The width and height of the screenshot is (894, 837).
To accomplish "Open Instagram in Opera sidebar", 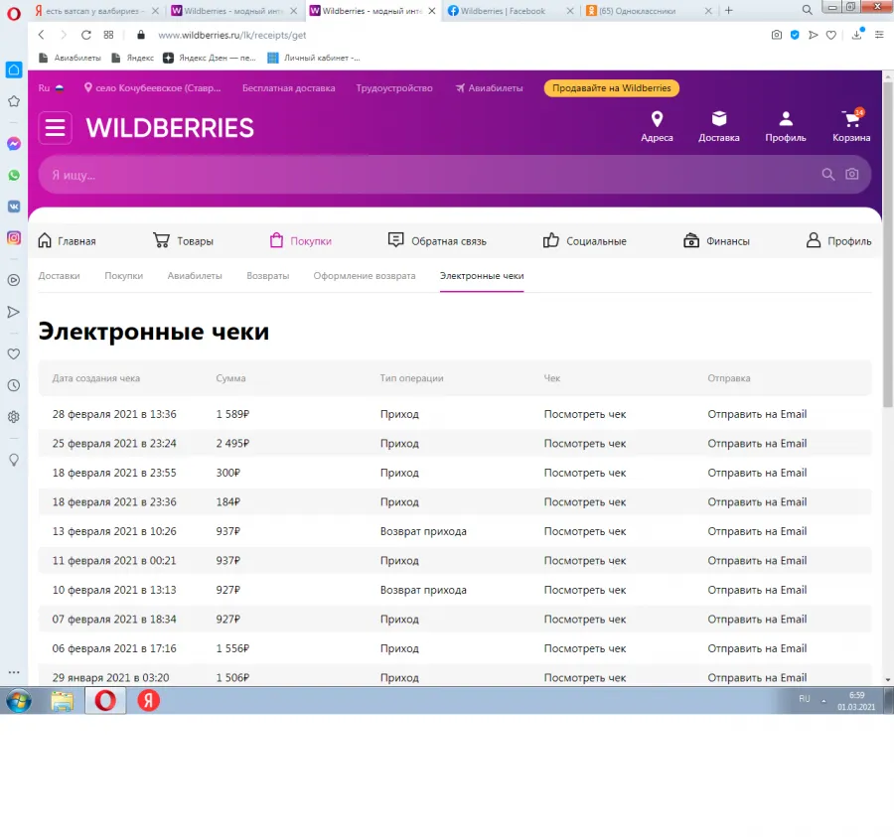I will [x=14, y=237].
